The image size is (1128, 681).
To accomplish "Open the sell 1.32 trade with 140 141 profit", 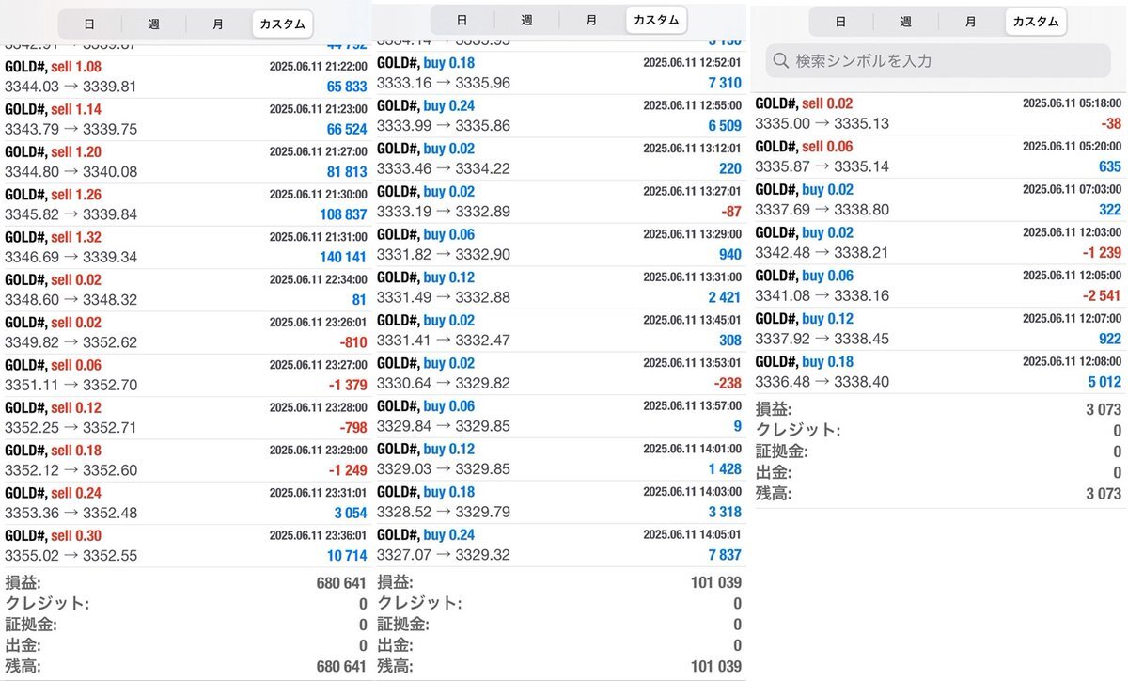I will [185, 246].
